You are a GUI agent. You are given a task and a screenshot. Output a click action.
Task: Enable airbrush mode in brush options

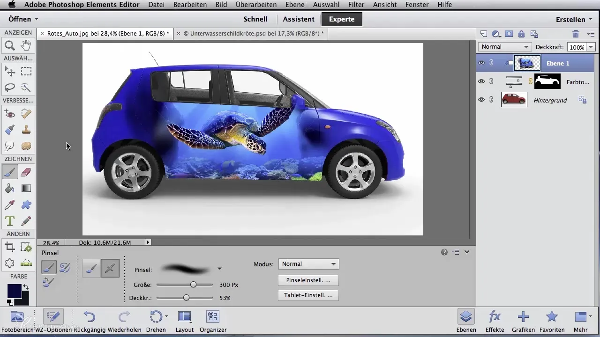pyautogui.click(x=110, y=268)
